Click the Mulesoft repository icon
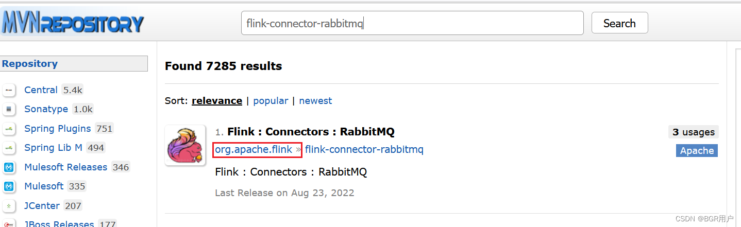 point(9,186)
